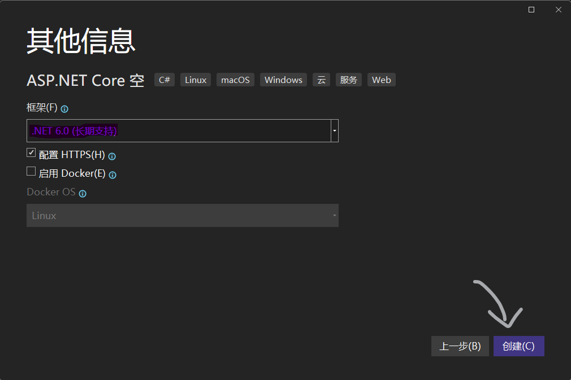The width and height of the screenshot is (571, 380).
Task: Close the dialog window
Action: [x=558, y=10]
